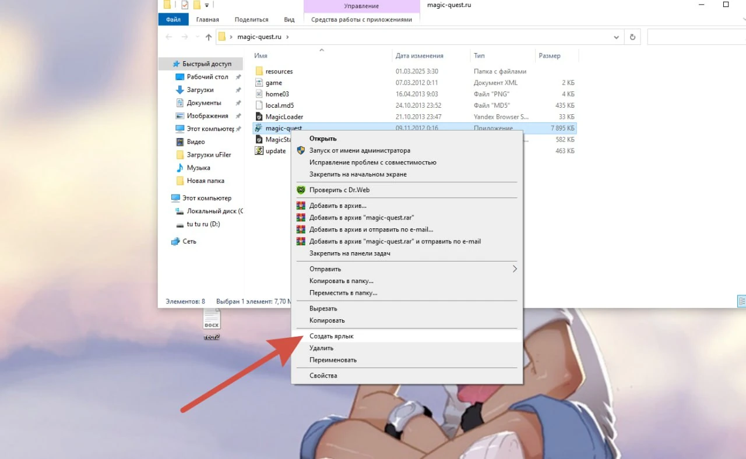This screenshot has height=459, width=746.
Task: Select the home03 PNG file icon
Action: [x=260, y=94]
